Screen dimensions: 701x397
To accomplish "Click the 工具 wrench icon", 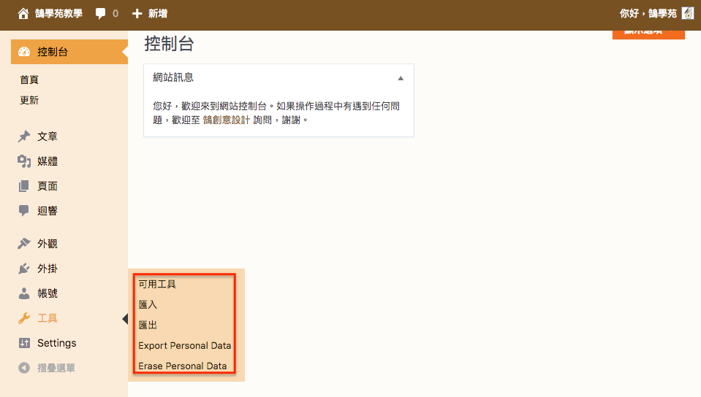I will [24, 318].
